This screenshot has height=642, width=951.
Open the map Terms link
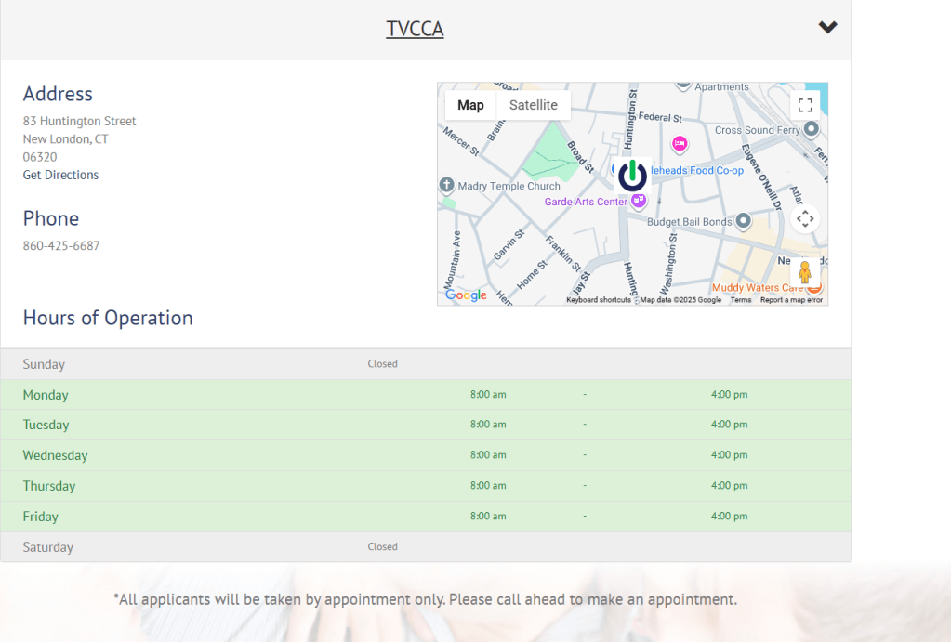pyautogui.click(x=740, y=300)
